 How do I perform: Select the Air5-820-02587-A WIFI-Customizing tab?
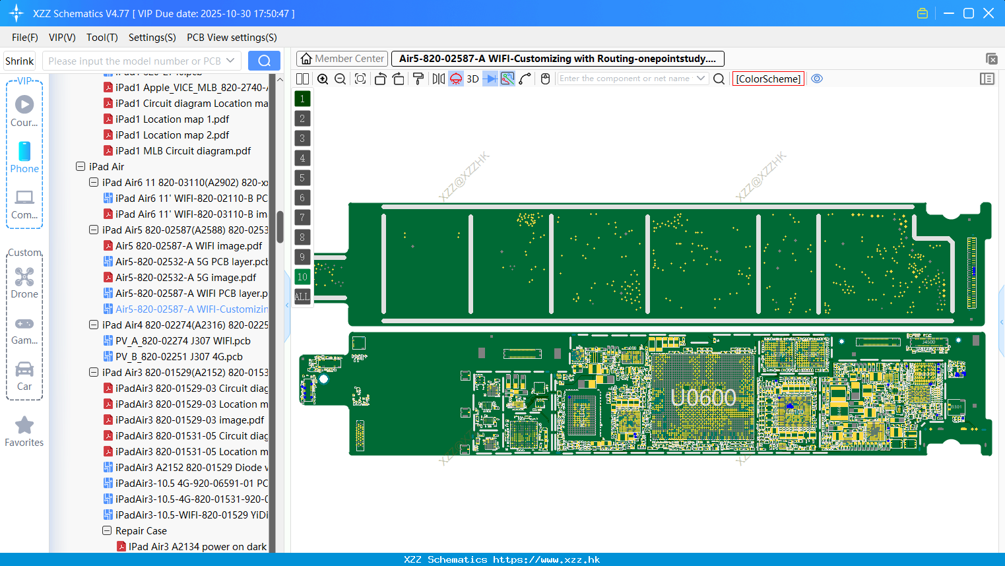(x=558, y=59)
